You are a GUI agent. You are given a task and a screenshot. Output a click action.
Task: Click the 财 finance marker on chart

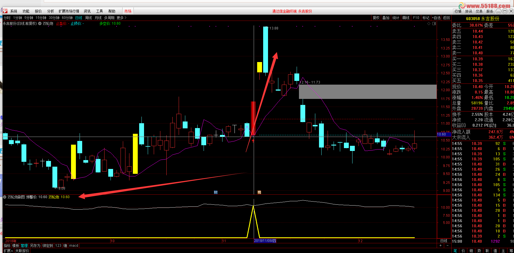point(216,192)
